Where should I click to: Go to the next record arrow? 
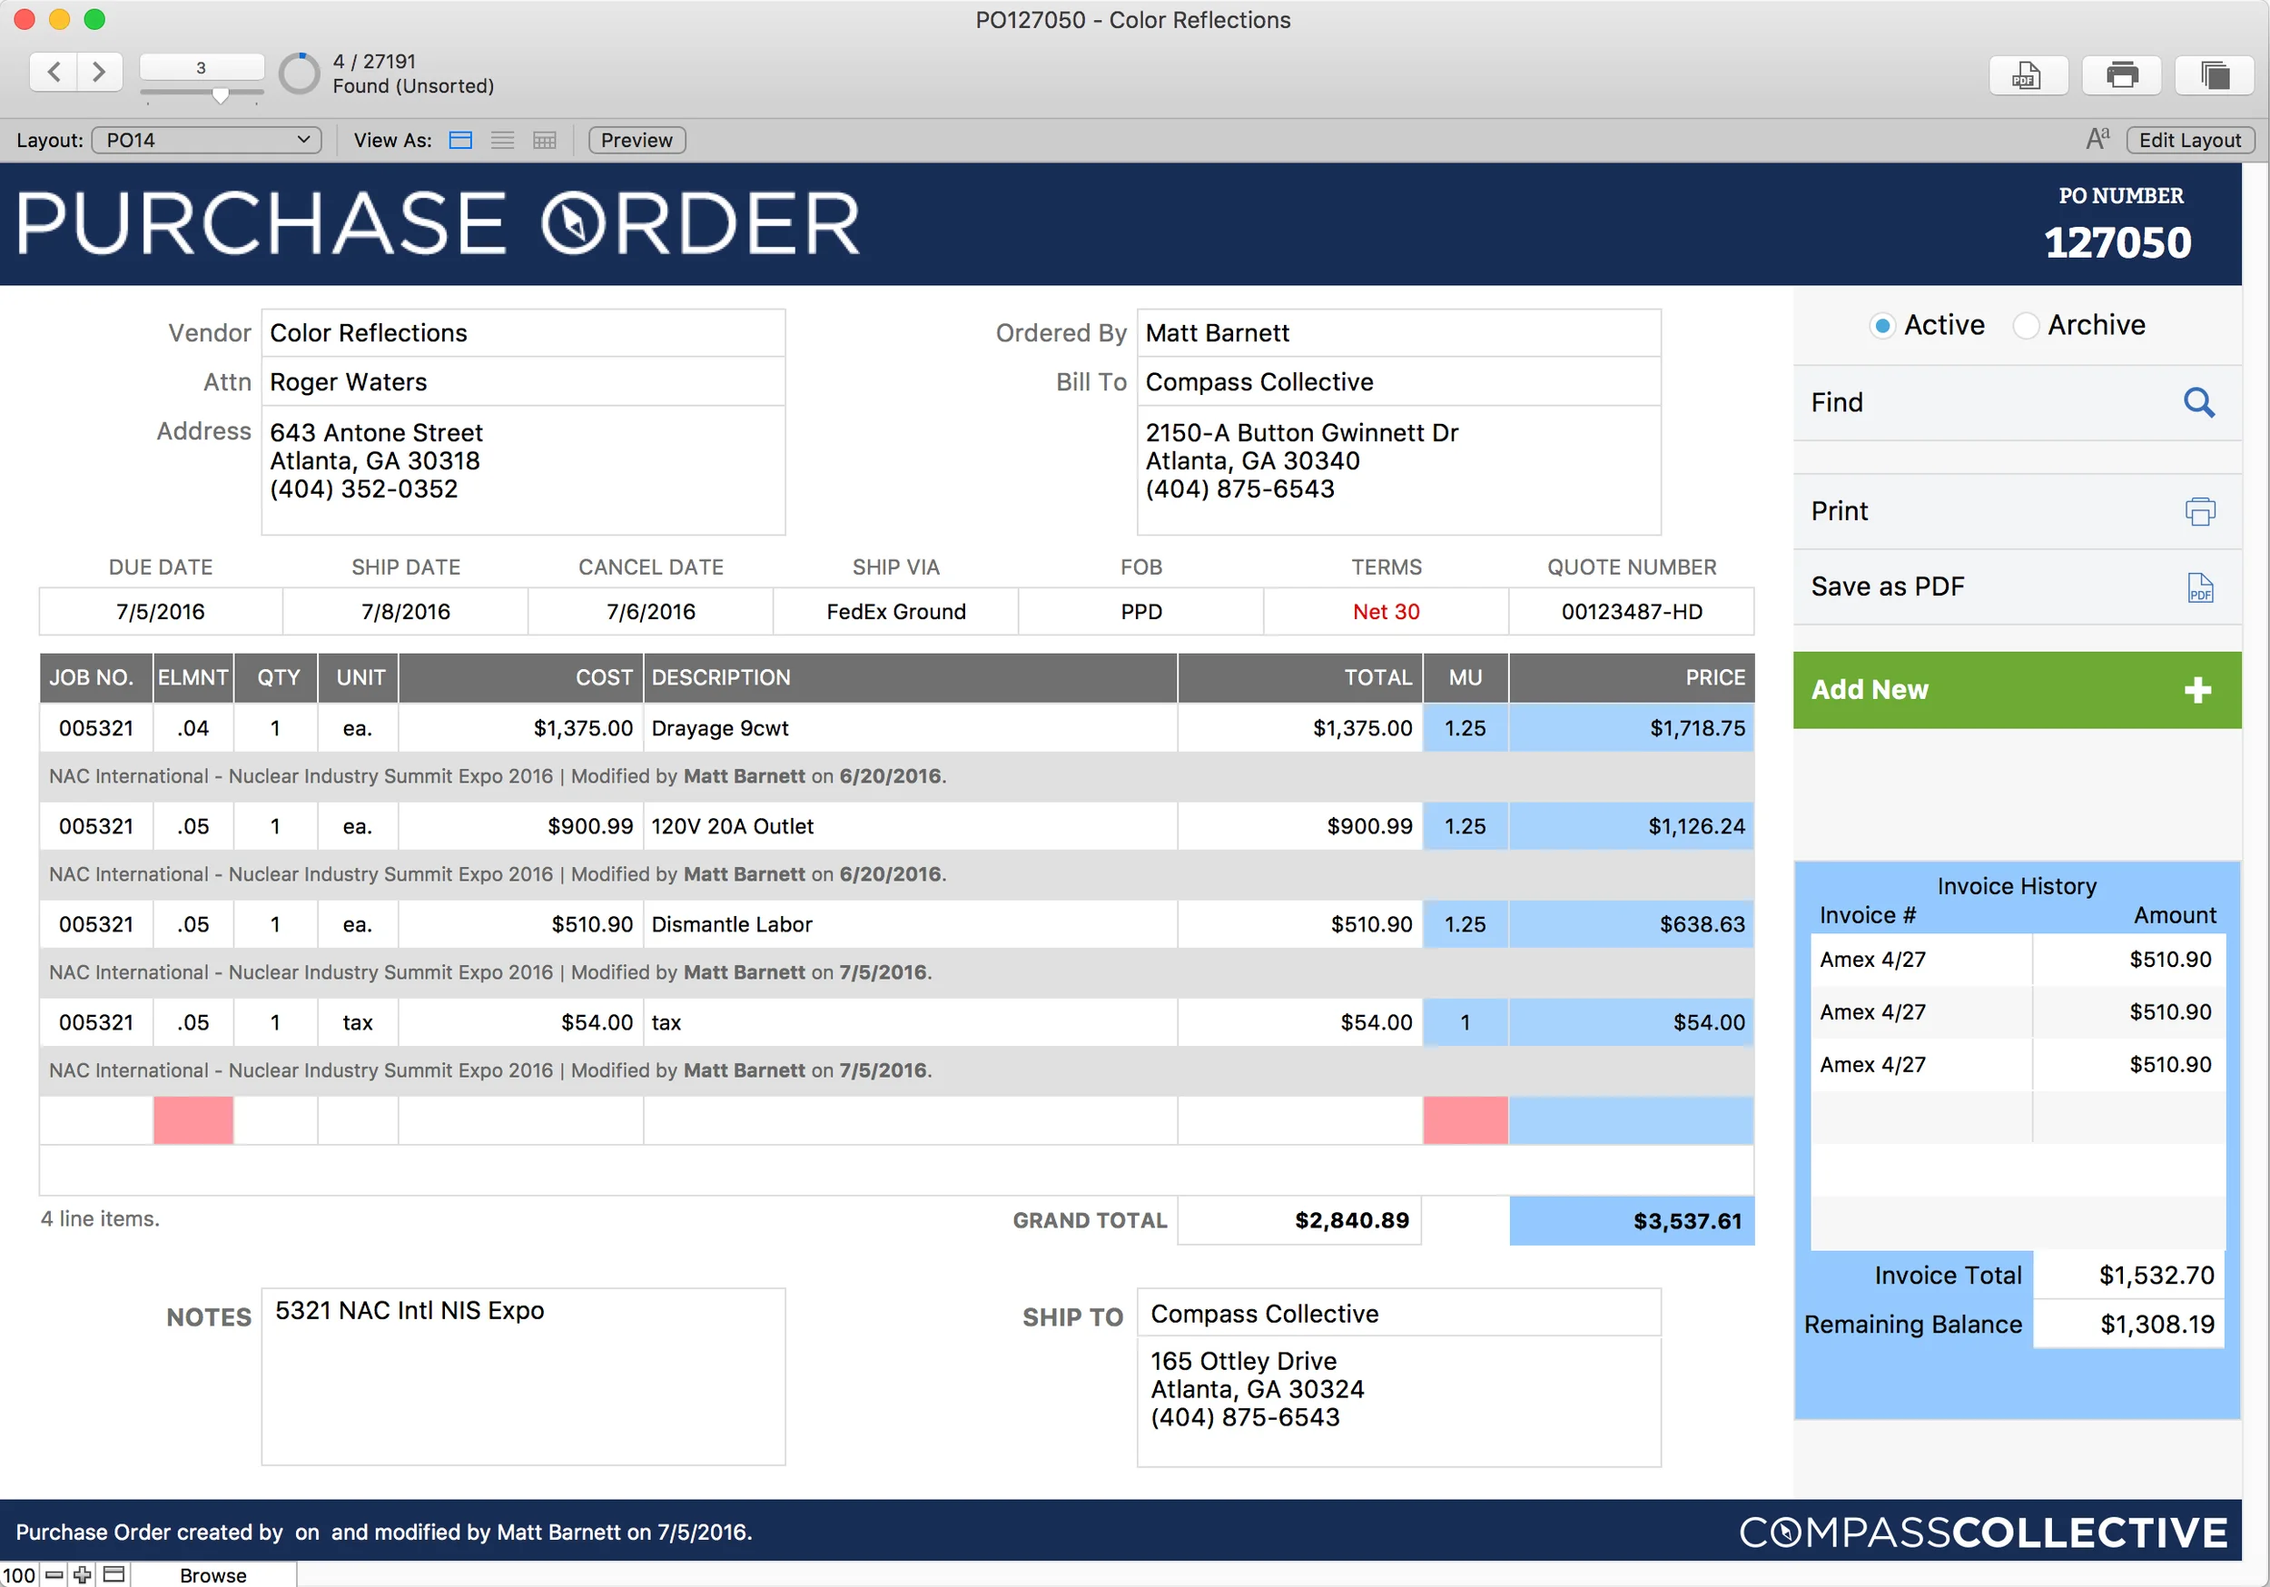point(99,73)
